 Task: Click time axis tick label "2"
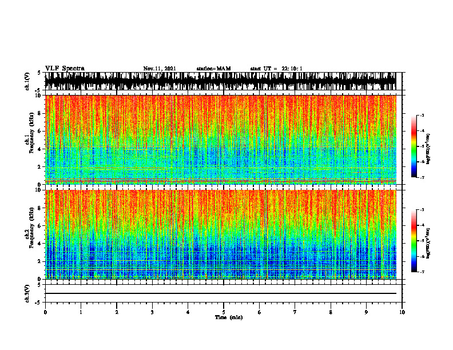117,312
